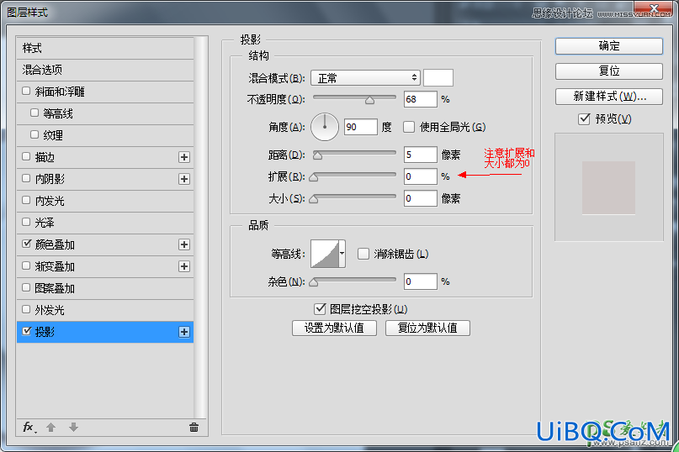Viewport: 679px width, 452px height.
Task: Enable 内阴影 checkbox
Action: tap(26, 178)
